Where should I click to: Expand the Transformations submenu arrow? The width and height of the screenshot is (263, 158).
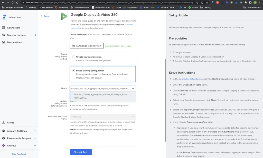coord(35,35)
